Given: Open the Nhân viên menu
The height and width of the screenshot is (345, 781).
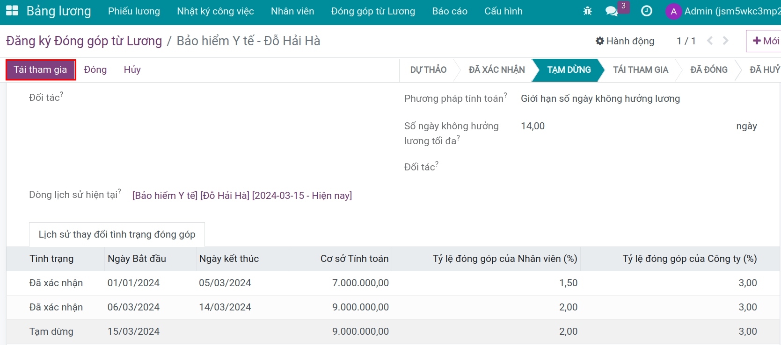Looking at the screenshot, I should [x=292, y=11].
